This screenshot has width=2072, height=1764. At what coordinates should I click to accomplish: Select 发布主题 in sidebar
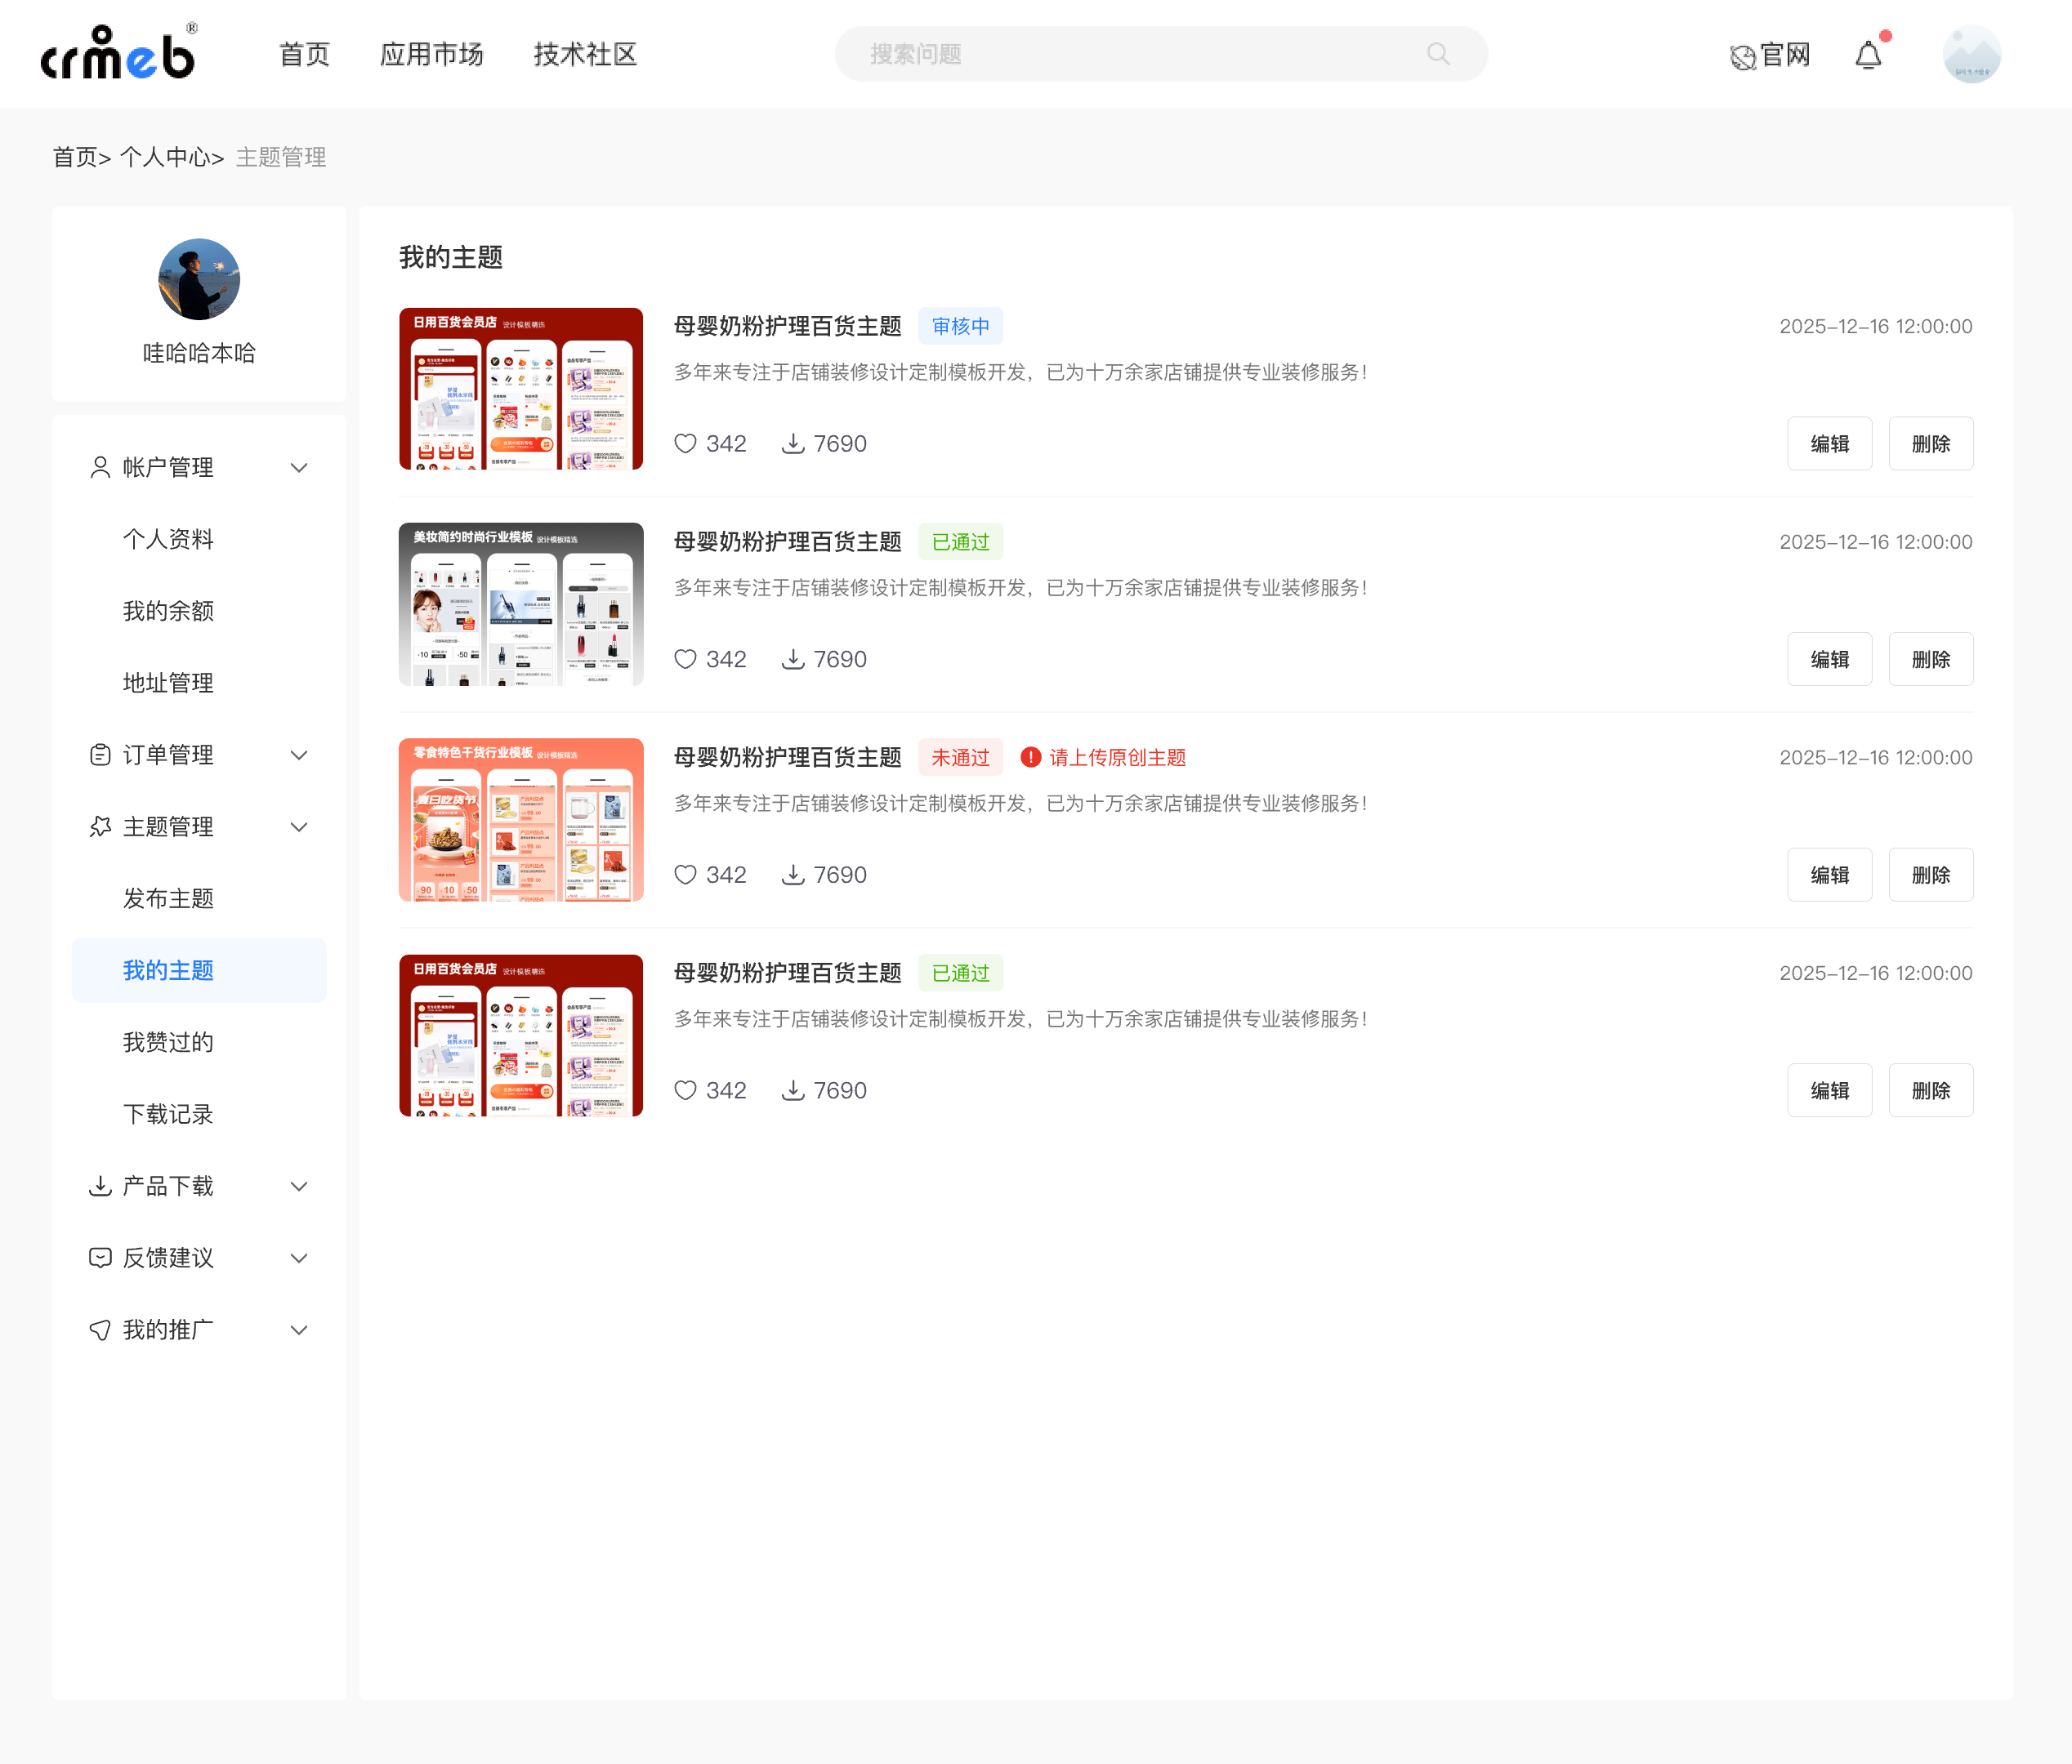168,898
